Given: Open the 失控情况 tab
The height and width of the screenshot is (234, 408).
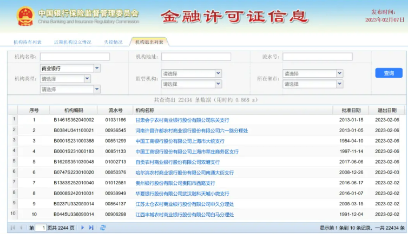Looking at the screenshot, I should click(x=113, y=42).
